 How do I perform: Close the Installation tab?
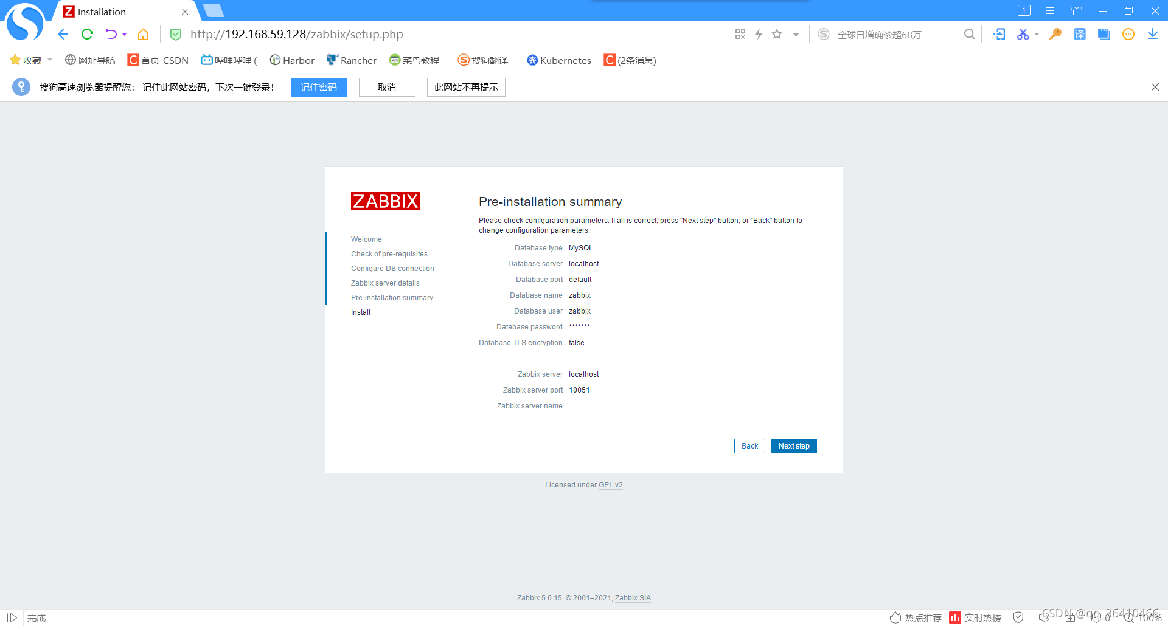pyautogui.click(x=185, y=12)
